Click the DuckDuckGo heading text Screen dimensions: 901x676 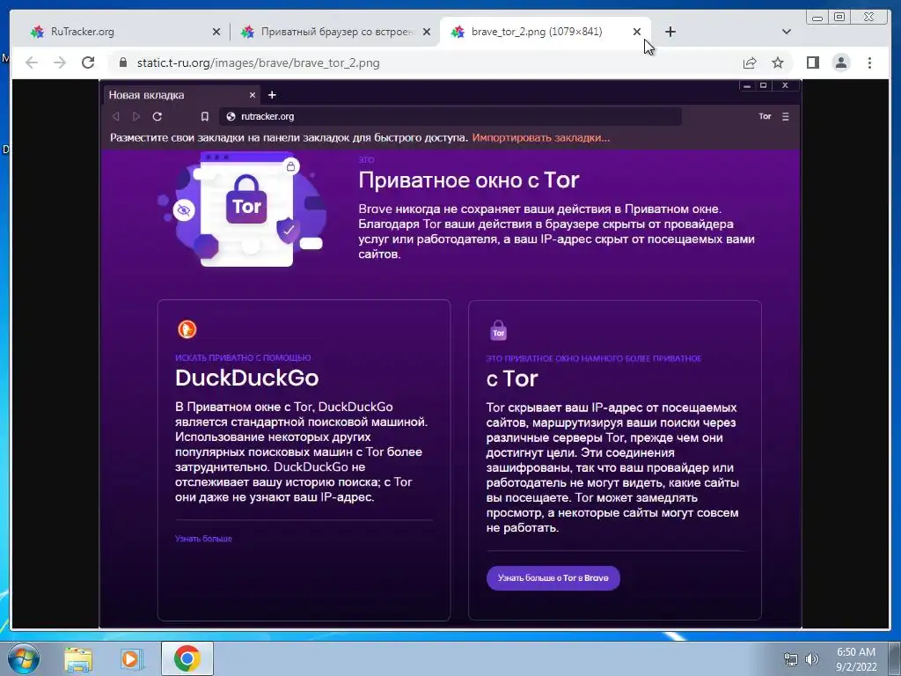tap(247, 378)
